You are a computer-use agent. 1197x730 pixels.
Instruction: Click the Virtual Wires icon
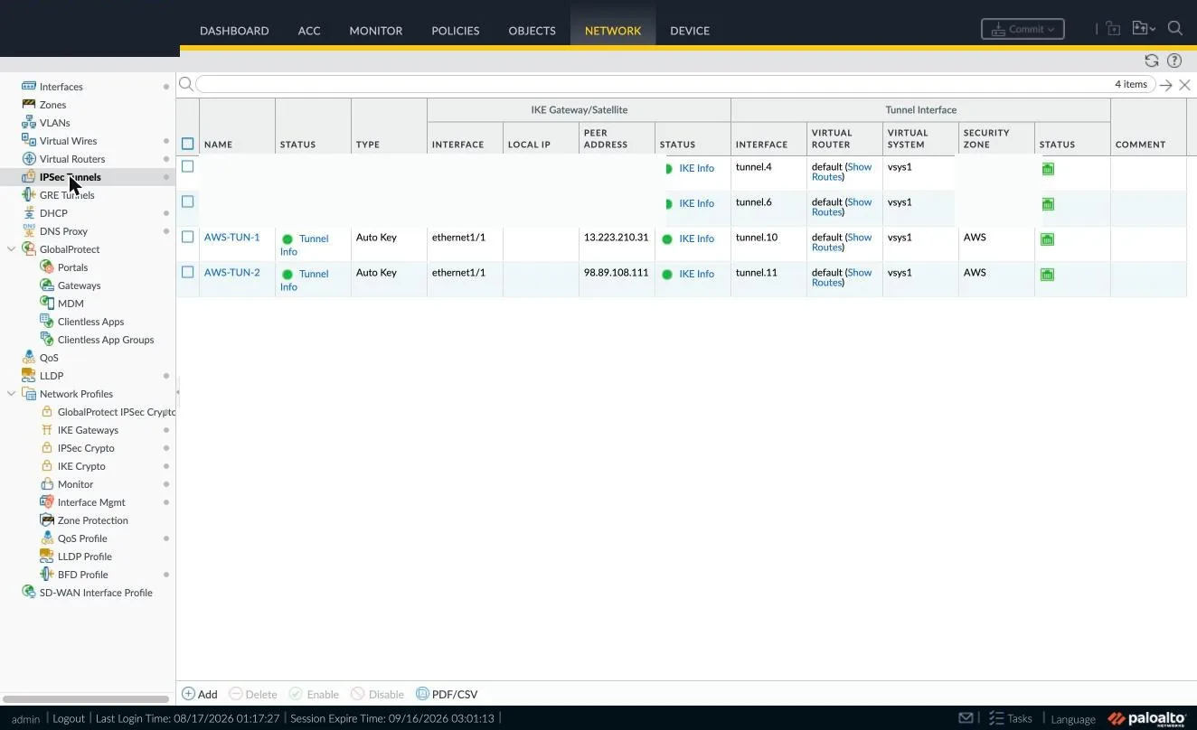point(29,141)
